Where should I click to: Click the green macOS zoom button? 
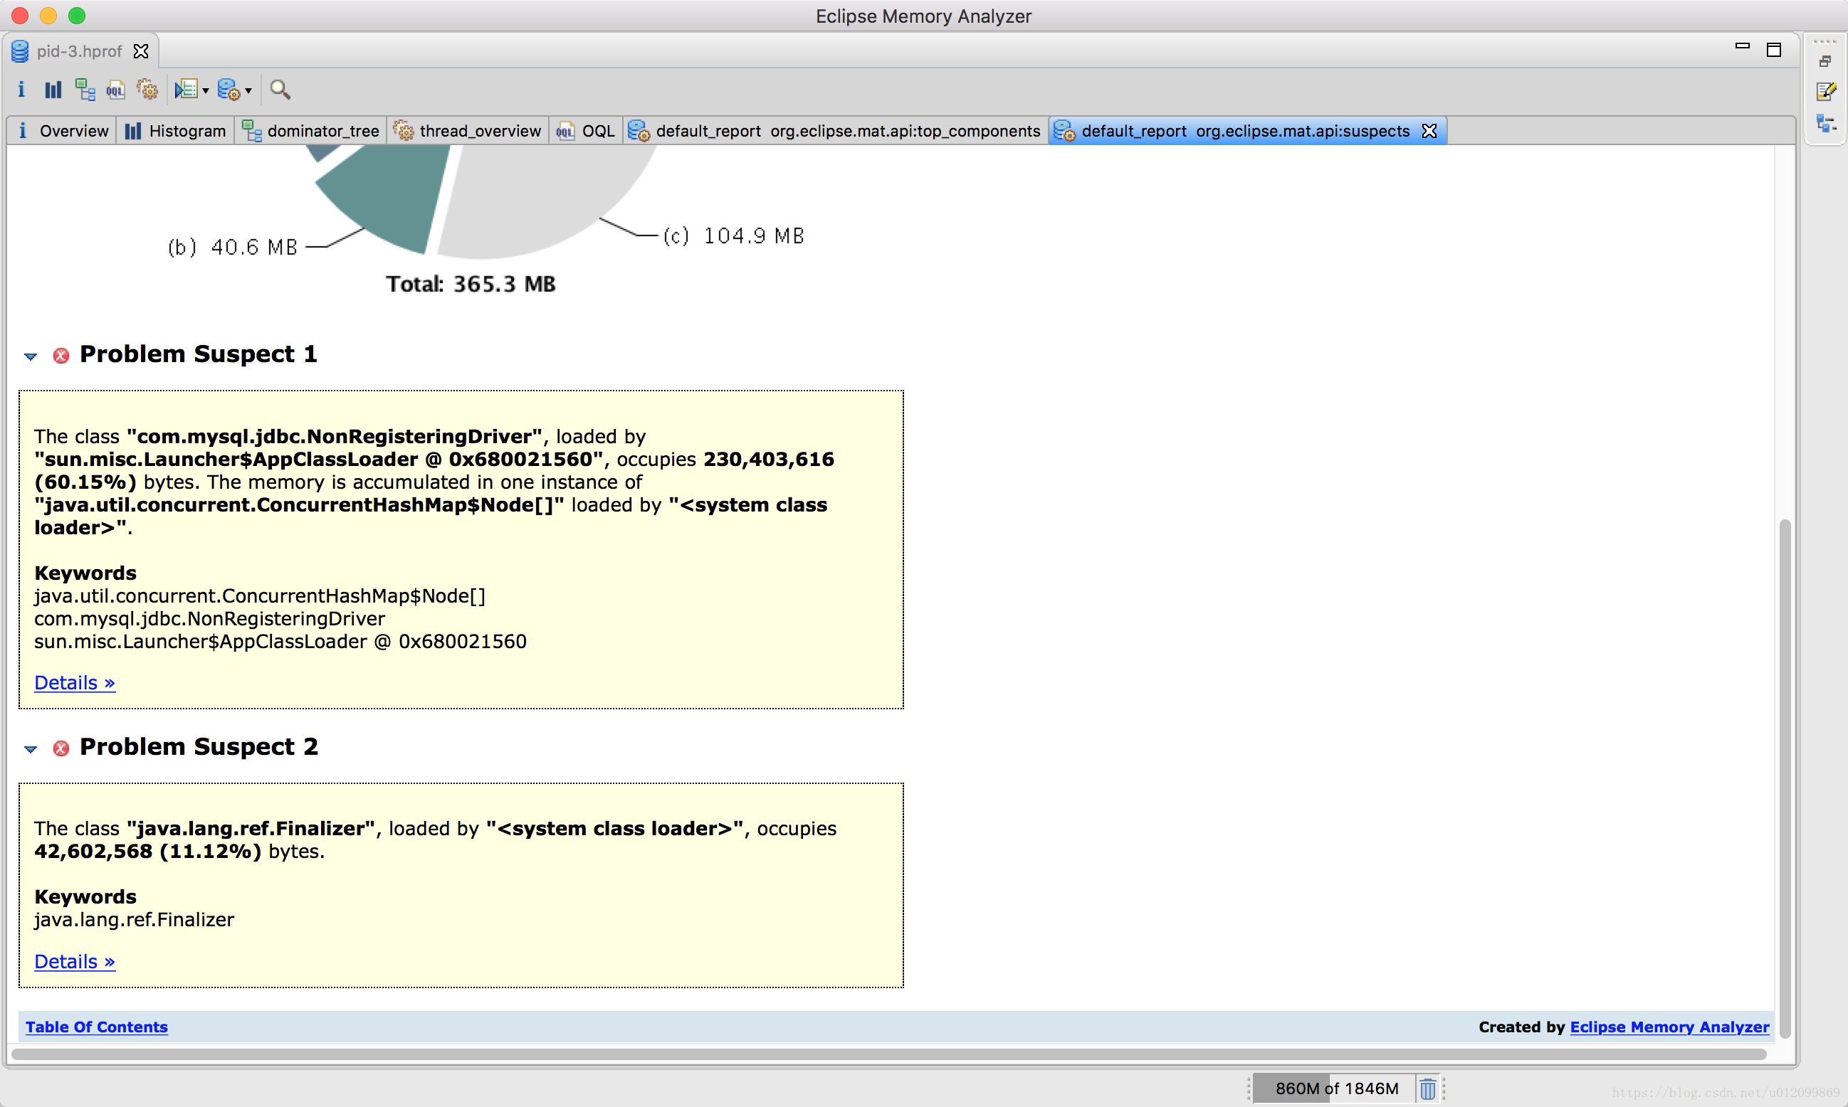77,16
